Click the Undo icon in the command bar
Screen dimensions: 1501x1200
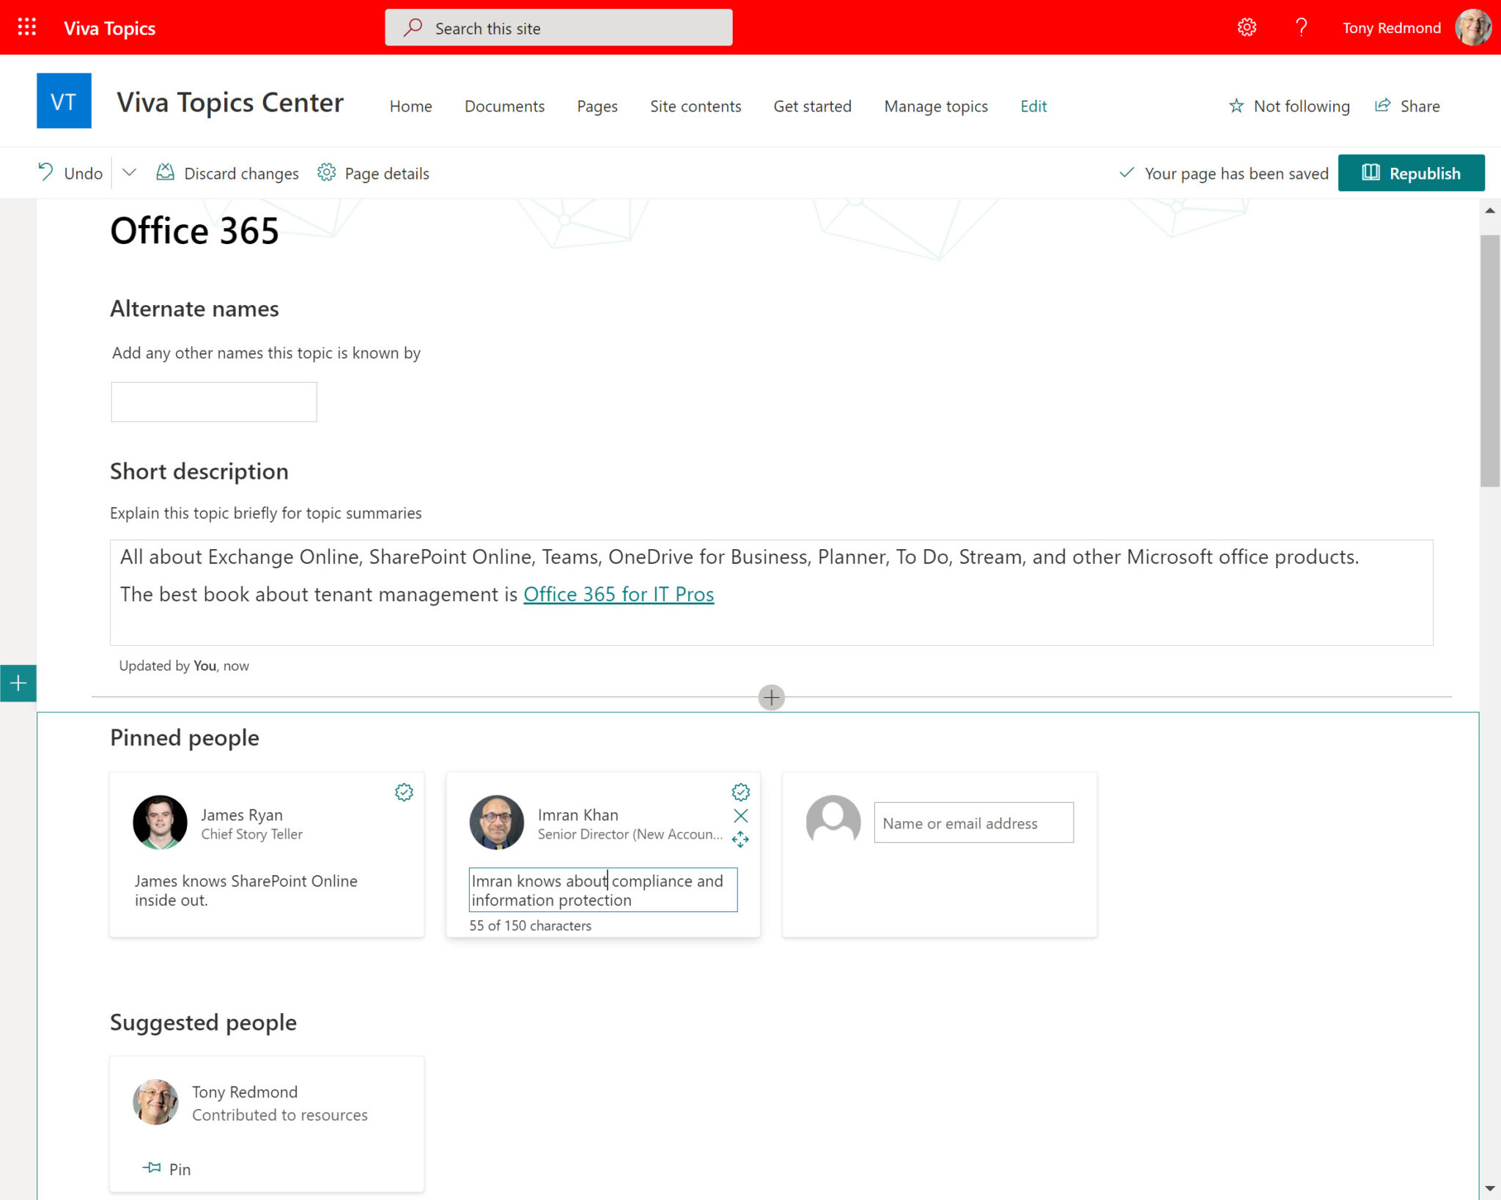tap(45, 172)
